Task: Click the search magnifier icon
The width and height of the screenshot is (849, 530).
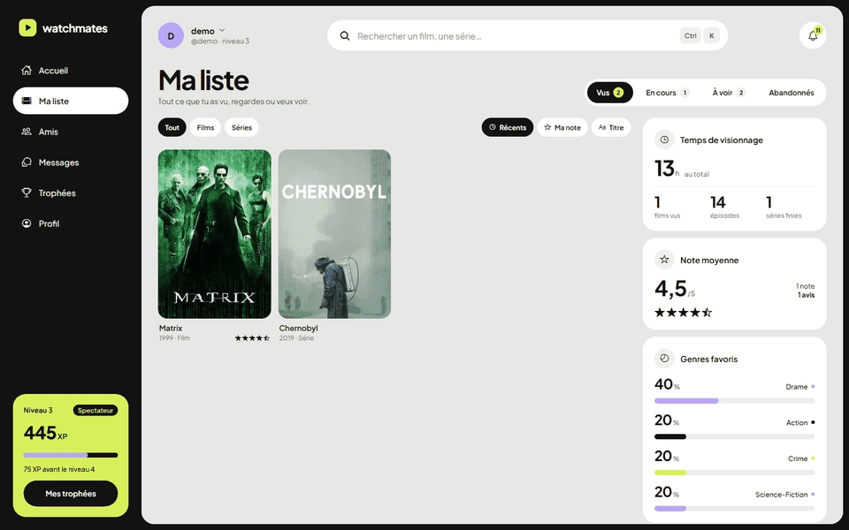Action: 344,35
